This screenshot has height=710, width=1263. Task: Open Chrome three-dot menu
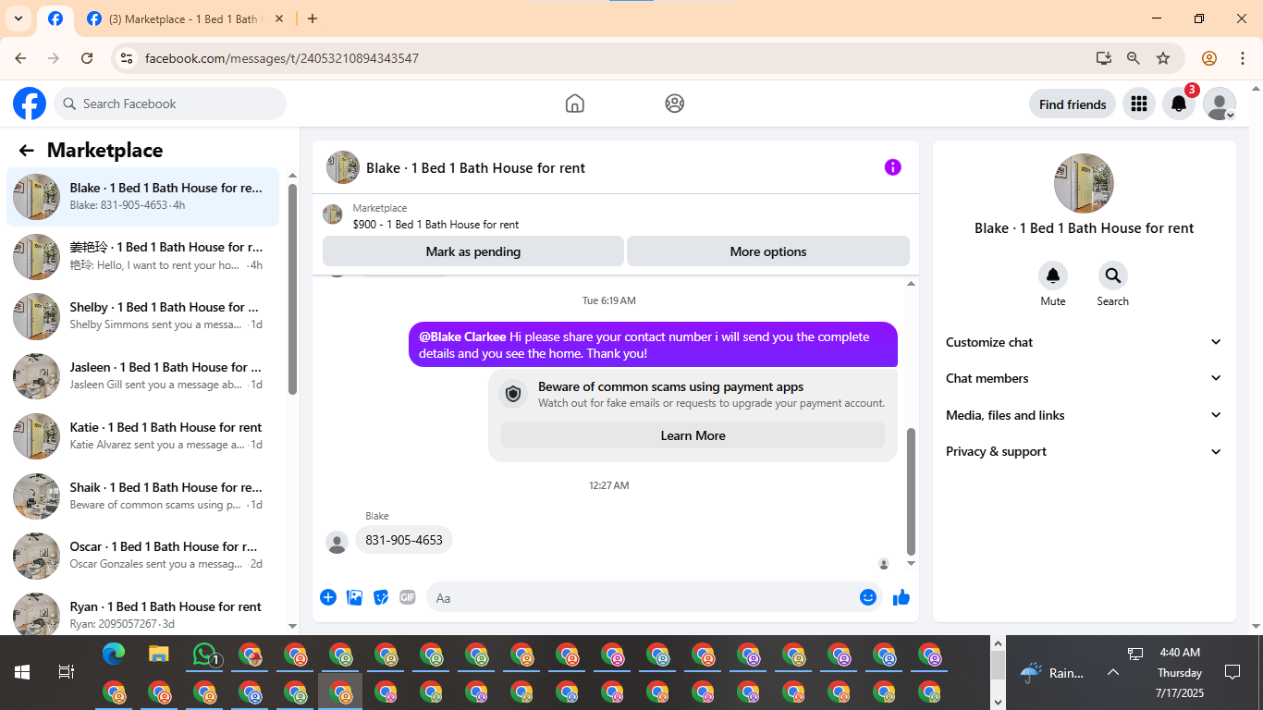pos(1243,58)
